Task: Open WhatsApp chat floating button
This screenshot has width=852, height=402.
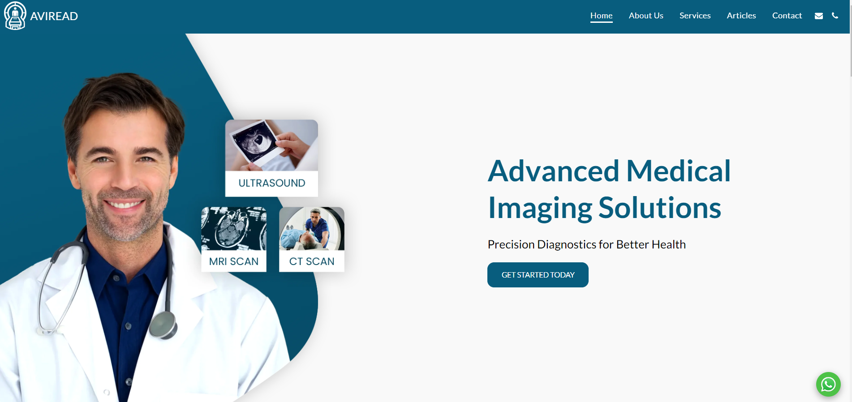Action: [x=828, y=384]
